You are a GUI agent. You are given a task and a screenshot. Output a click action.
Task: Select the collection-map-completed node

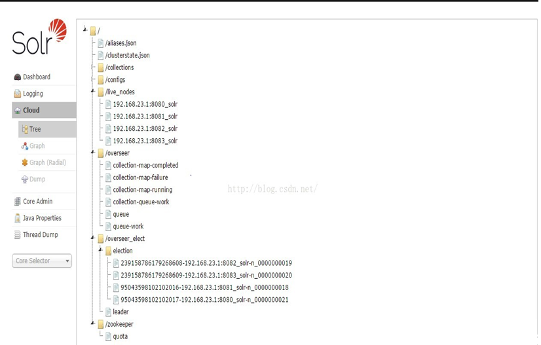[145, 165]
